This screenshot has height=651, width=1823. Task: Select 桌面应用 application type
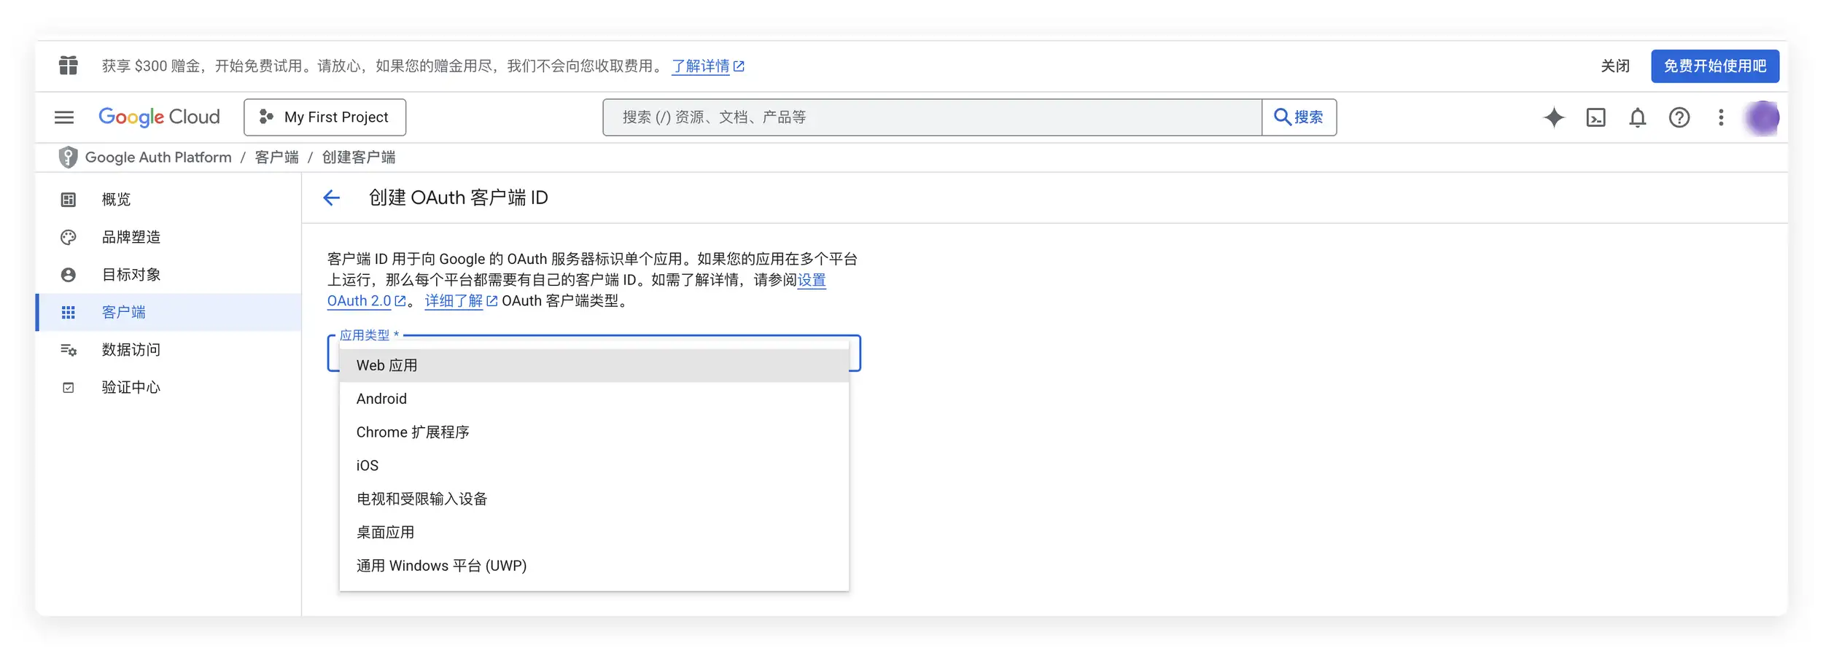click(x=594, y=533)
